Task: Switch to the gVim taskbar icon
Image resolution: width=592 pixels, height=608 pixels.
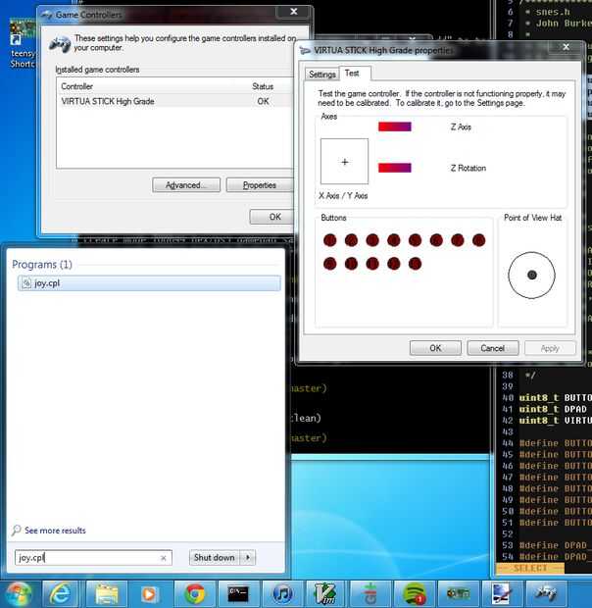Action: pyautogui.click(x=325, y=593)
